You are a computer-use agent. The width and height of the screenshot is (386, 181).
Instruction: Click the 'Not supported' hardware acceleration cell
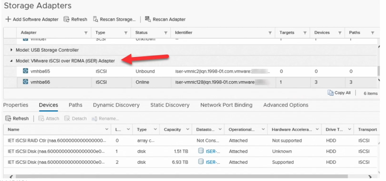click(x=287, y=141)
